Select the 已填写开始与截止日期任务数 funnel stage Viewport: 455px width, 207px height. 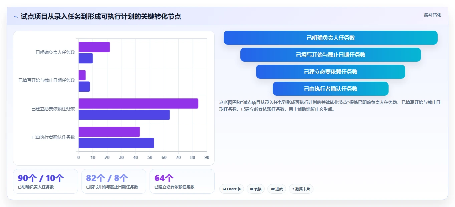coord(330,55)
